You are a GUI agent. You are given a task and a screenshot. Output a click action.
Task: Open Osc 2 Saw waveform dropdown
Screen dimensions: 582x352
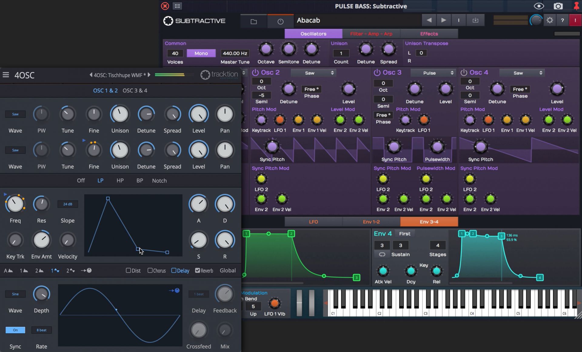[x=313, y=73]
